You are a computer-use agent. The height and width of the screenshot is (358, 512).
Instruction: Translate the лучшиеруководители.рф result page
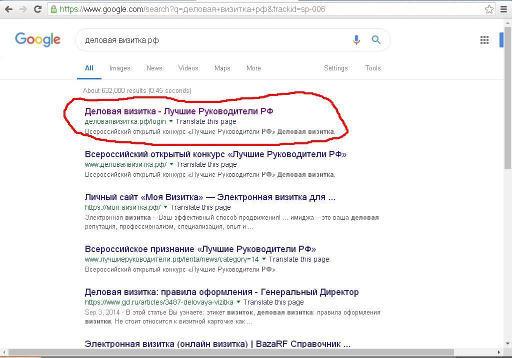tap(299, 259)
